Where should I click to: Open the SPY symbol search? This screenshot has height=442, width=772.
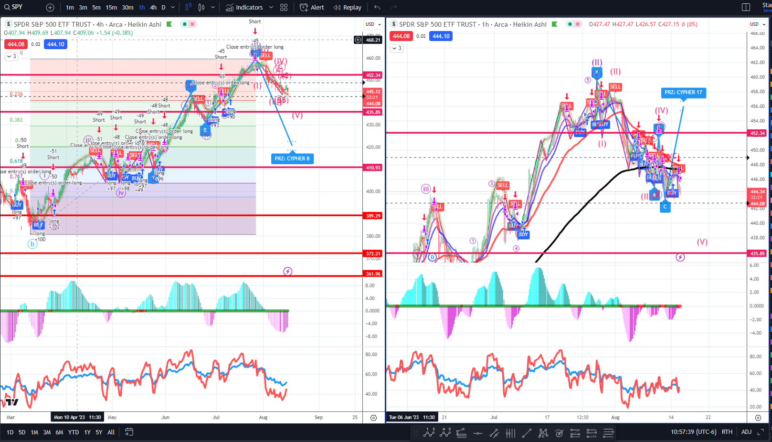(14, 7)
